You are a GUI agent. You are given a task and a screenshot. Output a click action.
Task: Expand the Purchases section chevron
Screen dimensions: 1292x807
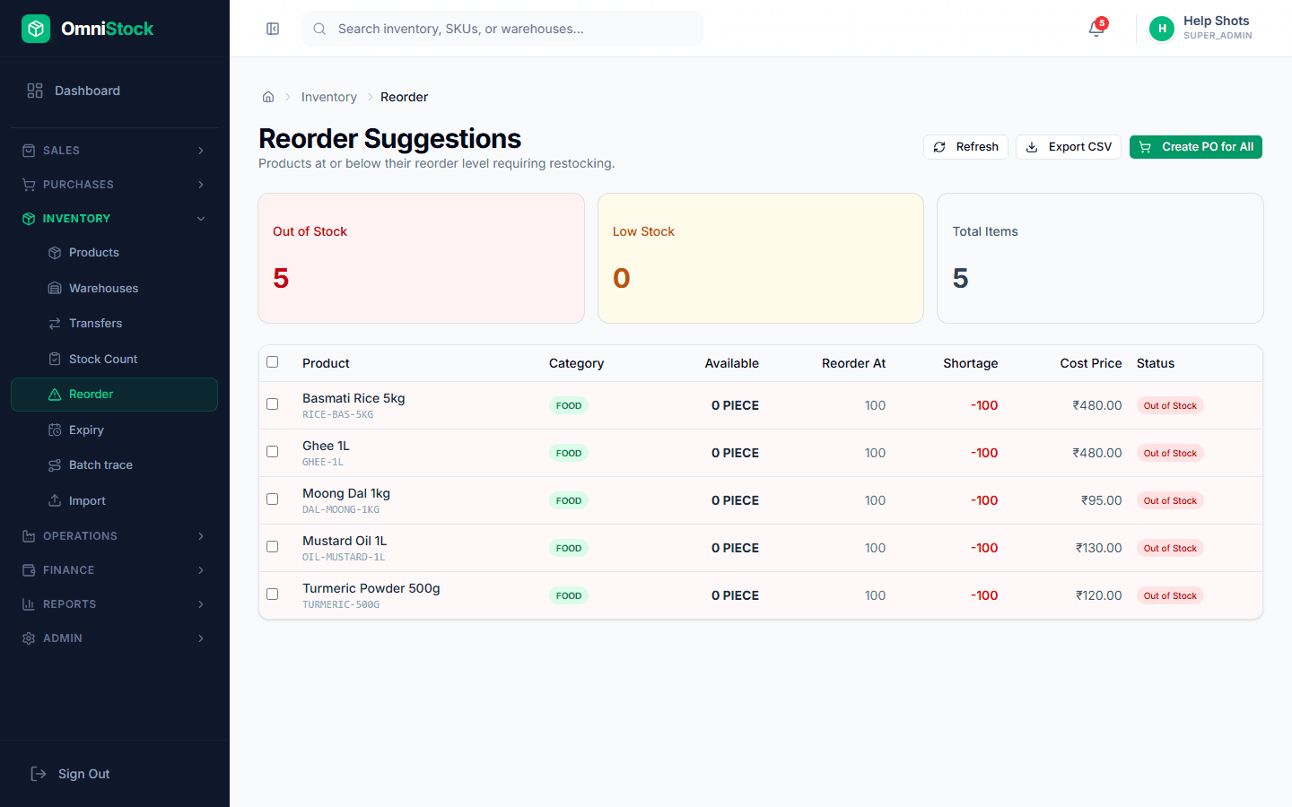(x=201, y=185)
